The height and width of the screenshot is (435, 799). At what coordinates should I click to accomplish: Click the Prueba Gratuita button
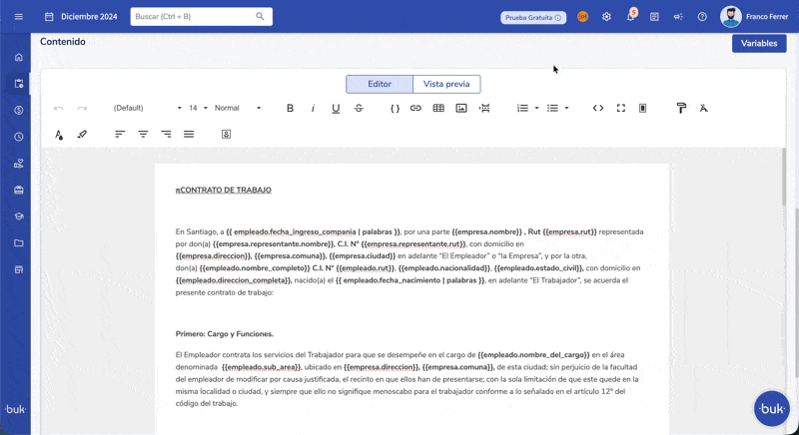533,17
